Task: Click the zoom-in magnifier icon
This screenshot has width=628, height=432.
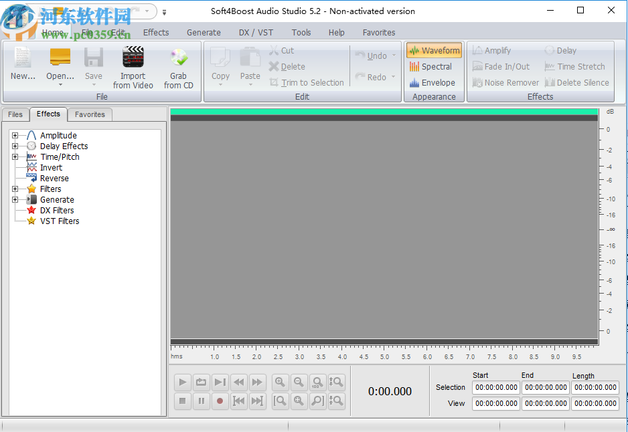Action: click(x=280, y=382)
